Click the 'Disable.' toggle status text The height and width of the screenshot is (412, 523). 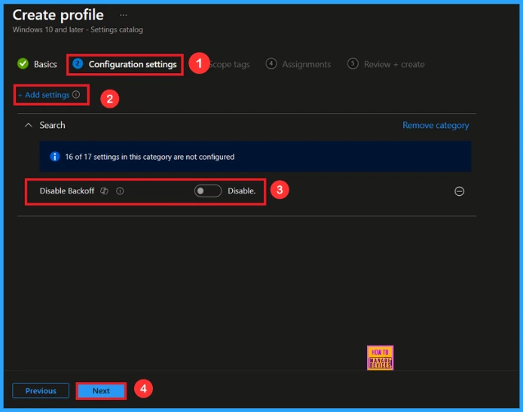tap(241, 191)
